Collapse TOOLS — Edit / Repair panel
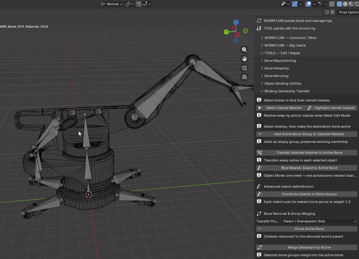Image resolution: width=359 pixels, height=259 pixels. [282, 53]
